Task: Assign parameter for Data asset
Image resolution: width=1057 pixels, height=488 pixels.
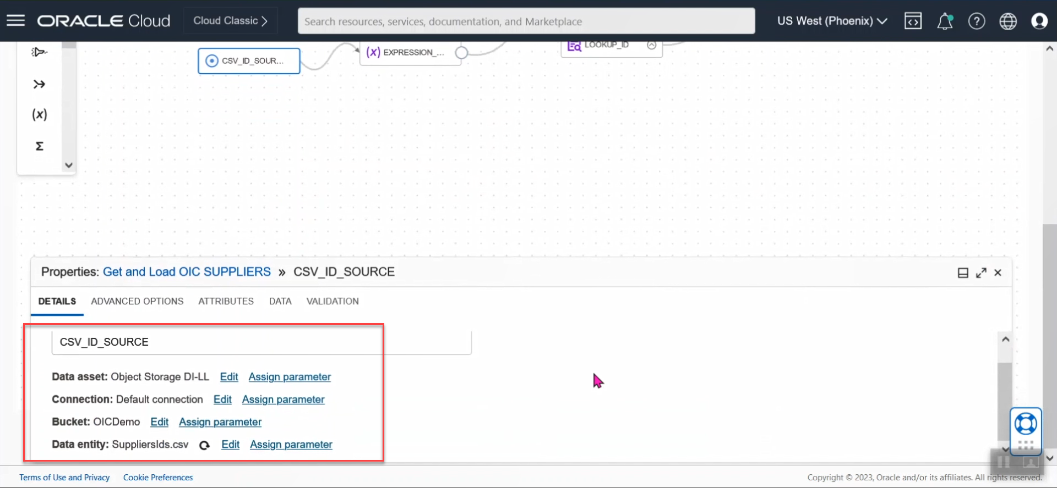Action: click(x=290, y=377)
